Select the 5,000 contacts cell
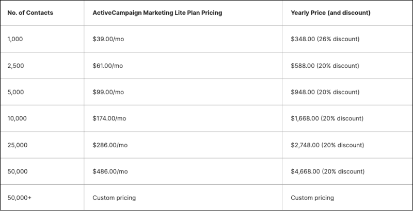 [x=17, y=92]
